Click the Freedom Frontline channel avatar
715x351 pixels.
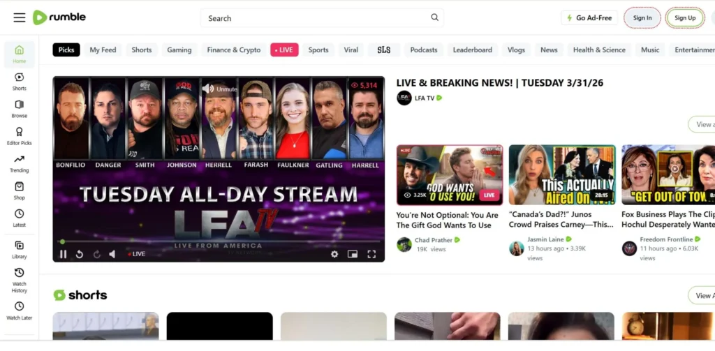click(x=629, y=248)
